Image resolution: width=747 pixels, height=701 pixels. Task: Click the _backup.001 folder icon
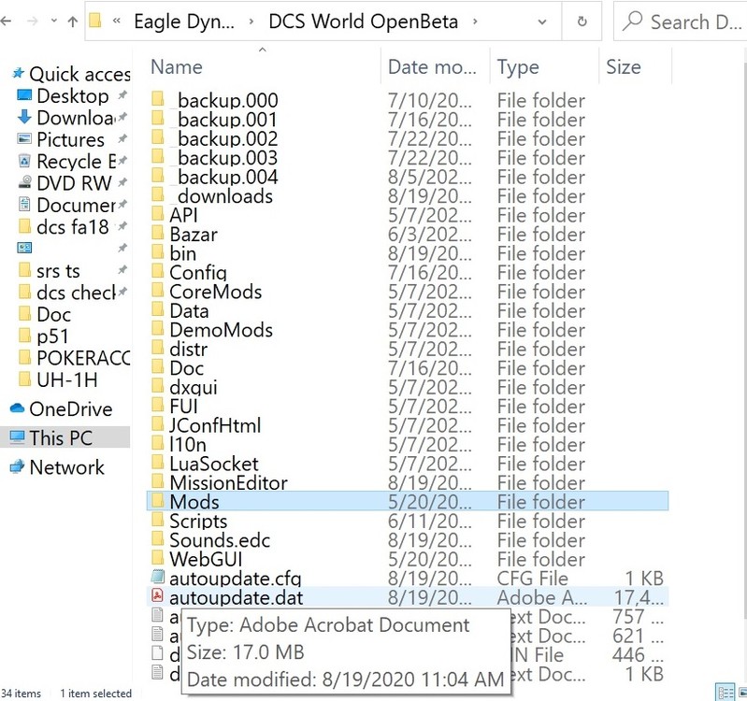pos(158,118)
